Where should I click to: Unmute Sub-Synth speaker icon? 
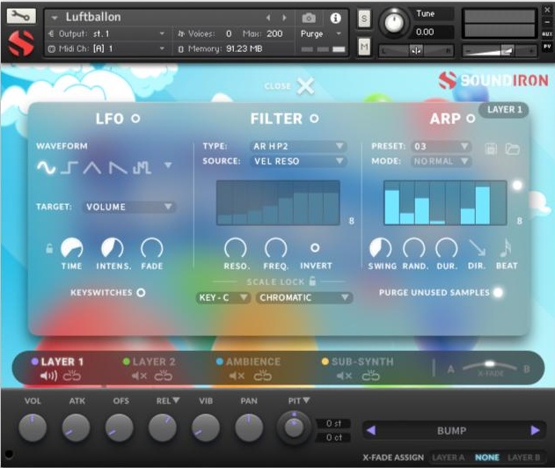pos(344,376)
